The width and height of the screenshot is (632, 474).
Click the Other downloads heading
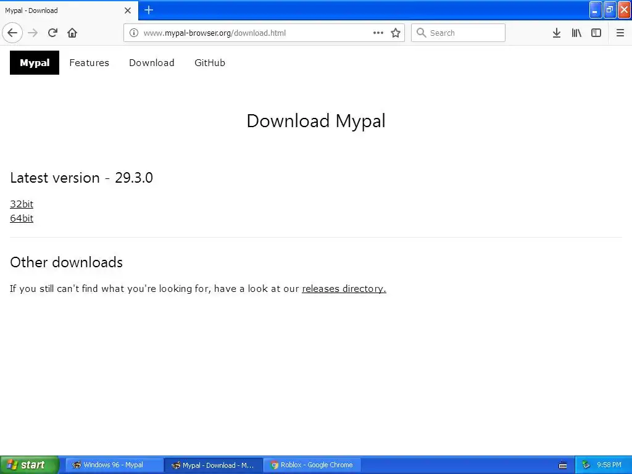(67, 262)
